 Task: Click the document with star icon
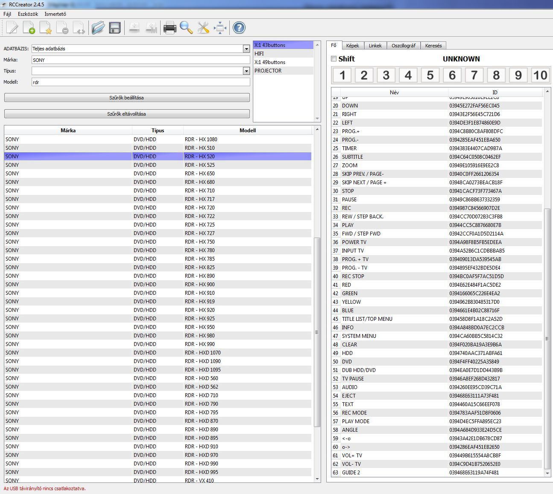coord(45,28)
